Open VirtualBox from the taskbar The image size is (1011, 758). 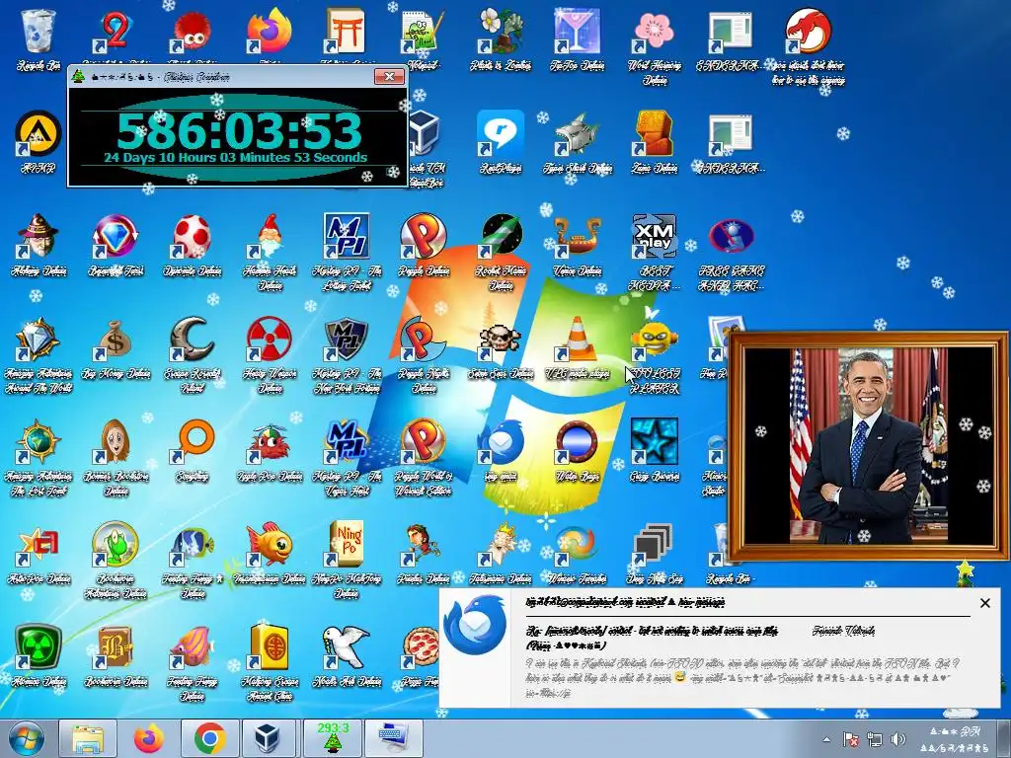tap(270, 739)
